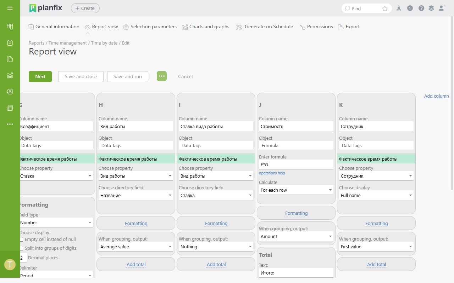Open Calculate dropdown showing For each row
The image size is (454, 283).
[296, 190]
